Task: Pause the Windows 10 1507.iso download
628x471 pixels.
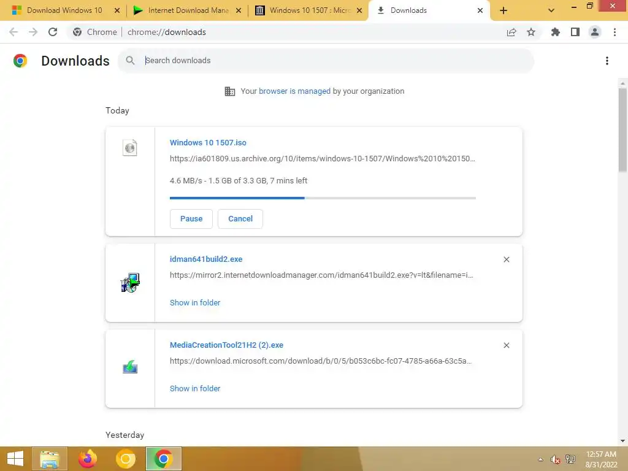Action: pos(191,219)
